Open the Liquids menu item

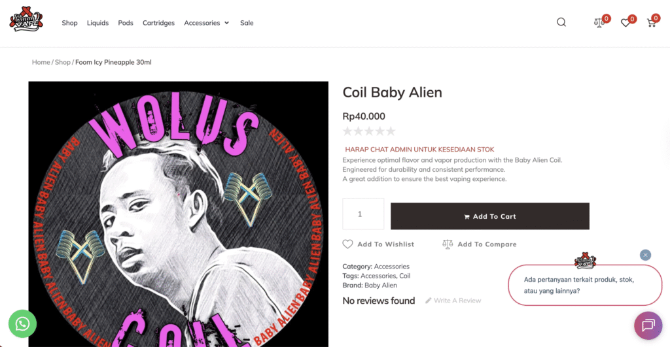(x=98, y=23)
